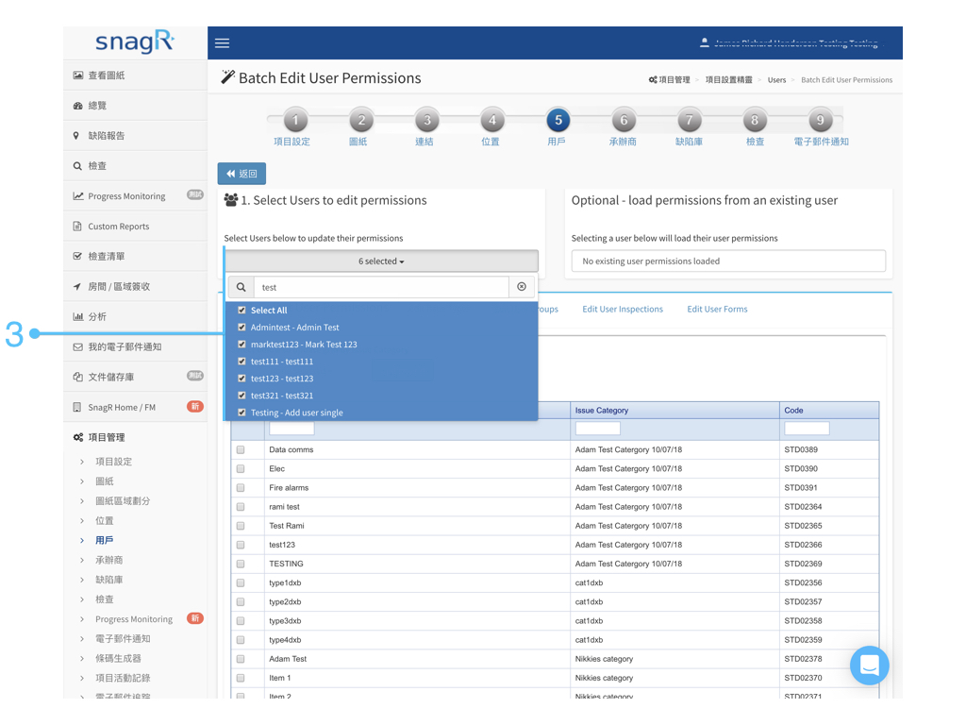Uncheck Testing - Add user single
The width and height of the screenshot is (966, 725).
pyautogui.click(x=241, y=413)
